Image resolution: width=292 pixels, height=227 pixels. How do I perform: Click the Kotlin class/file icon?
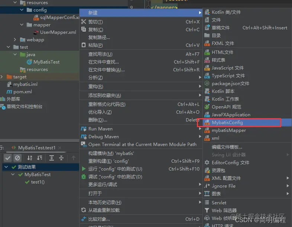tap(207, 12)
